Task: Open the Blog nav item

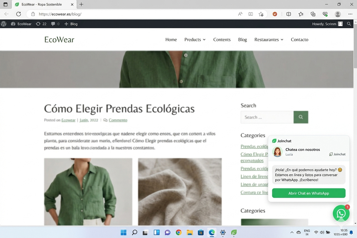Action: point(242,40)
